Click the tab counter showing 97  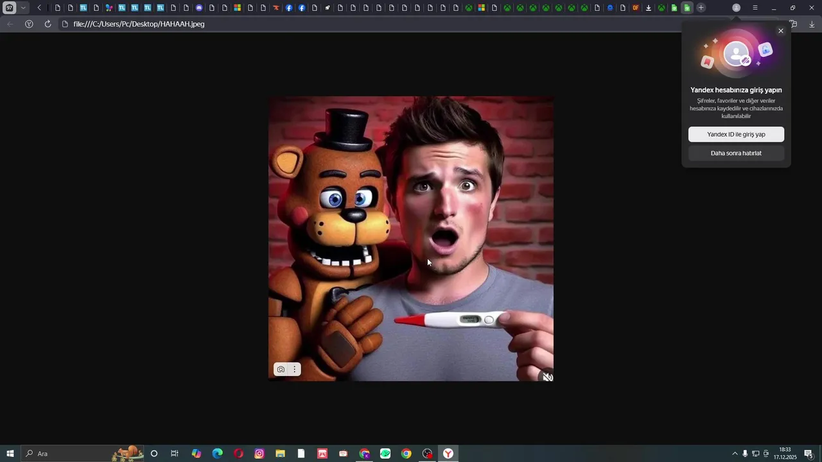(10, 8)
